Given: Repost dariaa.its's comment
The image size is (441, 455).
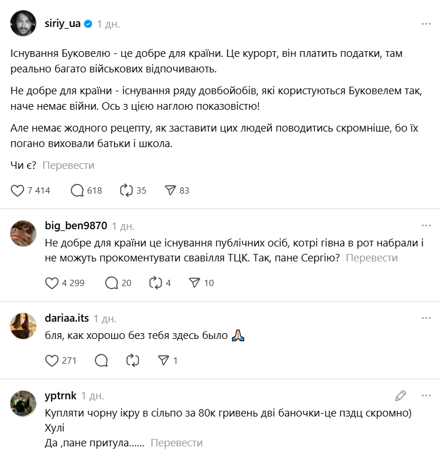Looking at the screenshot, I should pos(132,360).
